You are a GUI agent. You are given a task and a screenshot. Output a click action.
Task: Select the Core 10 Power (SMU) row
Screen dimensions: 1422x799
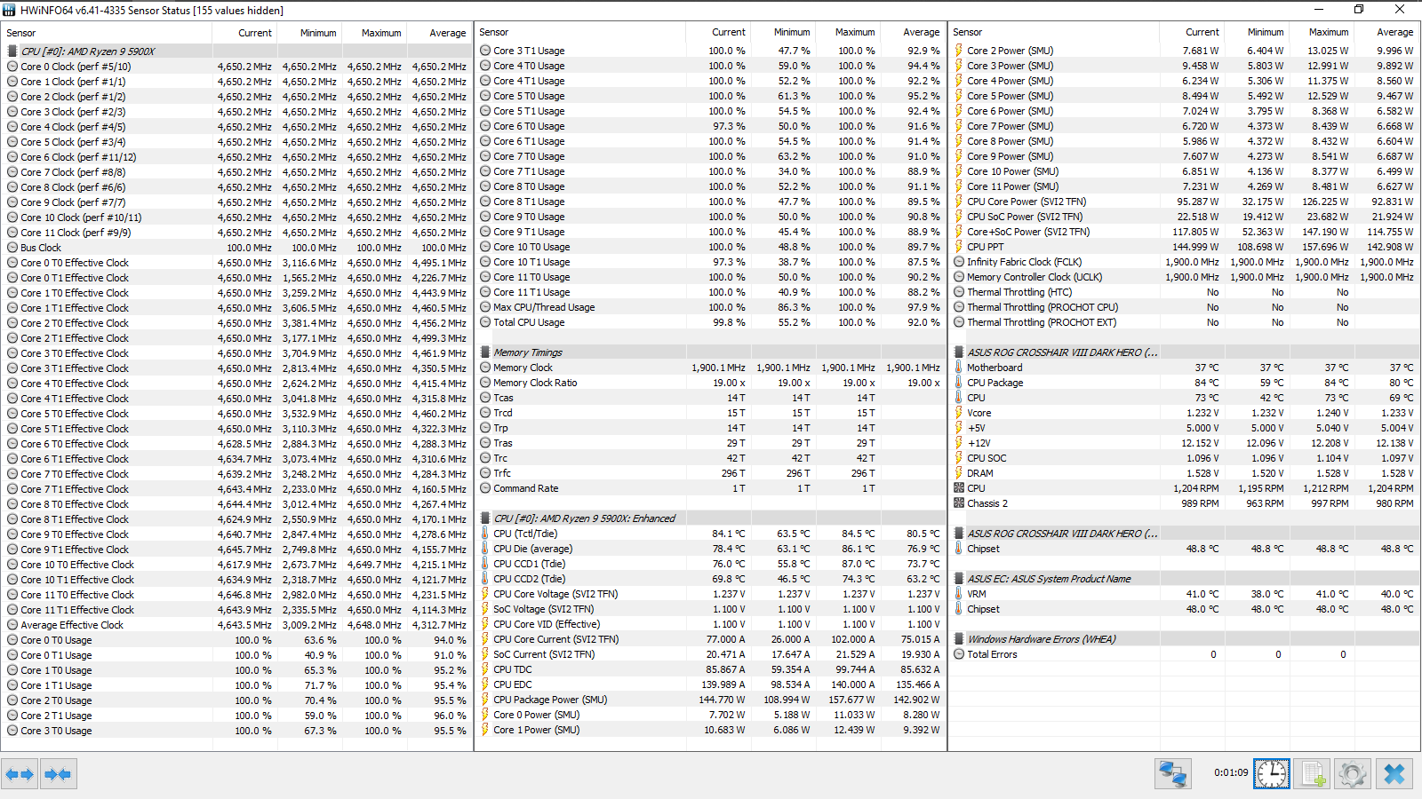click(1184, 171)
